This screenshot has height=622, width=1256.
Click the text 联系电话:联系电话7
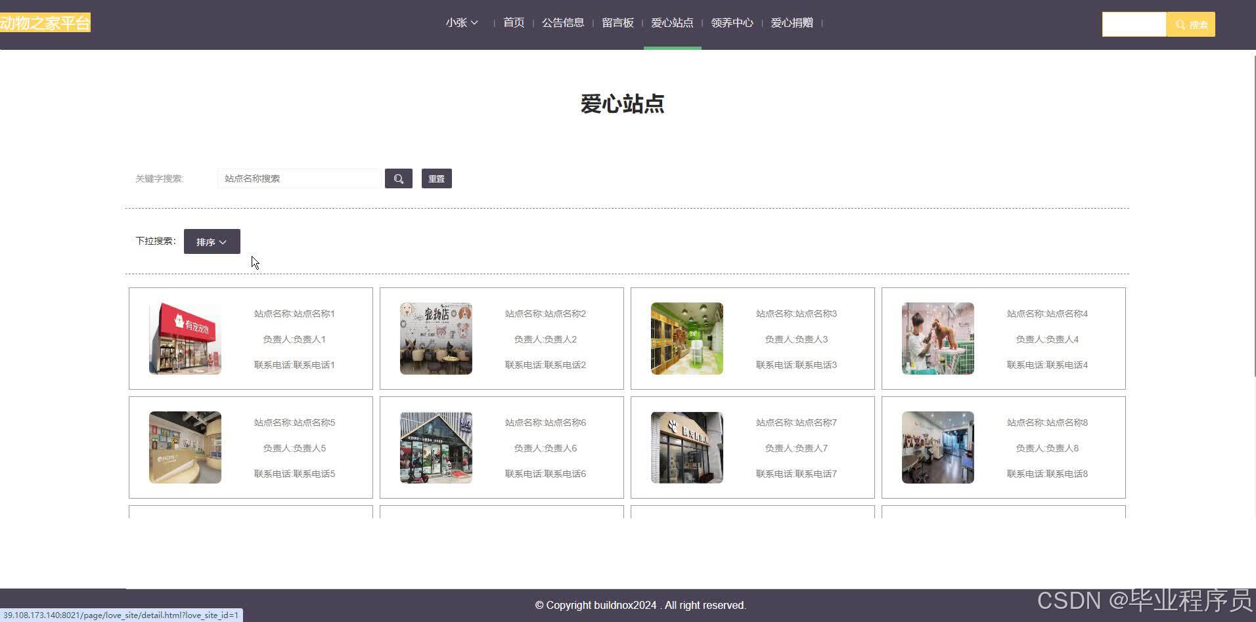point(796,474)
